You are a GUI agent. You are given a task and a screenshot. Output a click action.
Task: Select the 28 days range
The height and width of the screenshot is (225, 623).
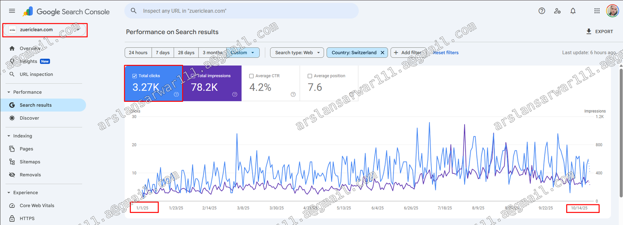[x=186, y=52]
